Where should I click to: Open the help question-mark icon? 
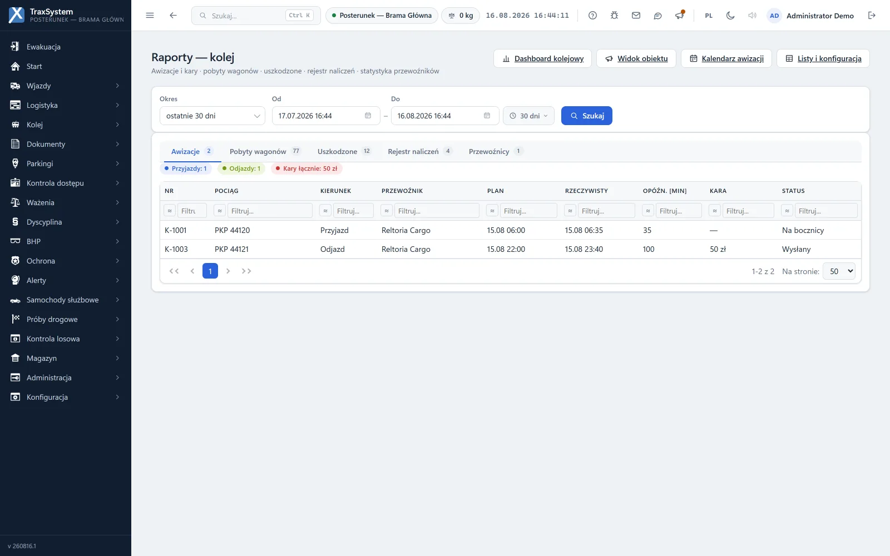pyautogui.click(x=592, y=16)
